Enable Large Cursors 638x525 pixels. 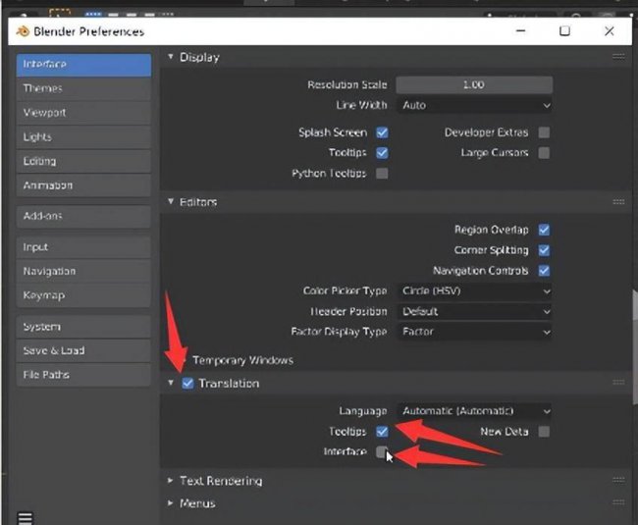click(544, 153)
